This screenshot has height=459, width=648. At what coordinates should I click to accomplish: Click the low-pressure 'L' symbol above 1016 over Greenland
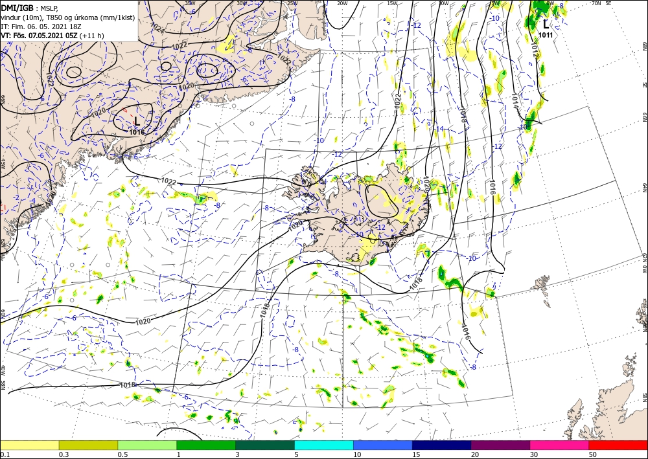coord(137,121)
